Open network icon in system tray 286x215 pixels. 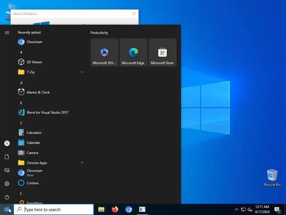point(243,209)
